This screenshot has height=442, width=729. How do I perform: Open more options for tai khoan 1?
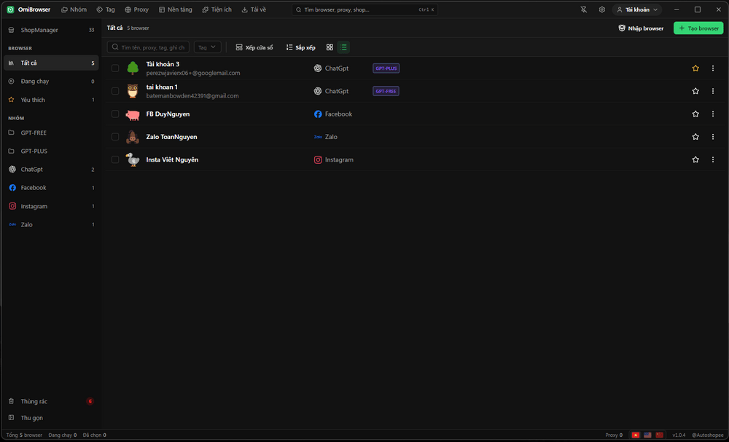point(713,91)
